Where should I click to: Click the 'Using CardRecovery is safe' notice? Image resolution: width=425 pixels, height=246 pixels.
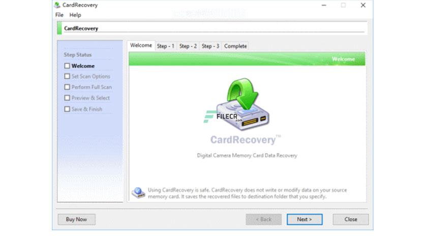(x=247, y=193)
